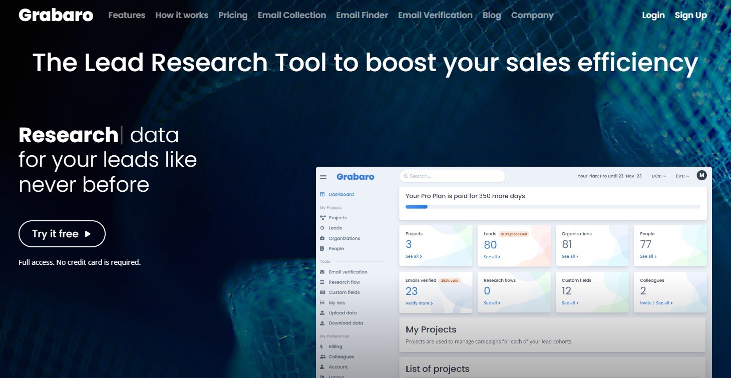Click the Projects icon in the sidebar
Viewport: 731px width, 378px height.
322,218
